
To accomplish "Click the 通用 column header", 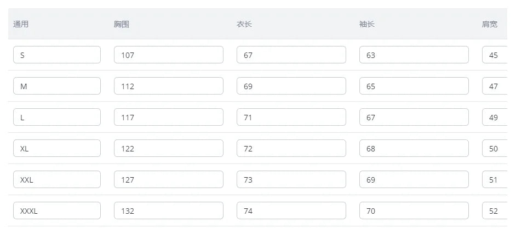I will (21, 24).
